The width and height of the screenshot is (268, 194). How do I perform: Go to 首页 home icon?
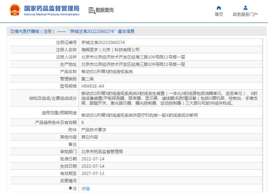219,8
